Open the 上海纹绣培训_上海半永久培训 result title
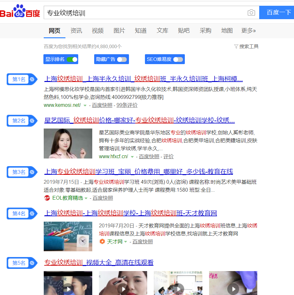This screenshot has width=294, height=295. pyautogui.click(x=144, y=79)
